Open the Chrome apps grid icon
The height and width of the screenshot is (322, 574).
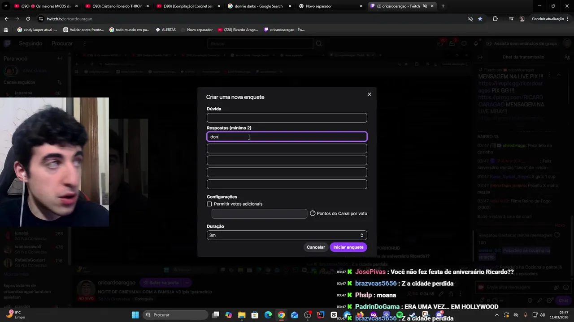point(6,30)
